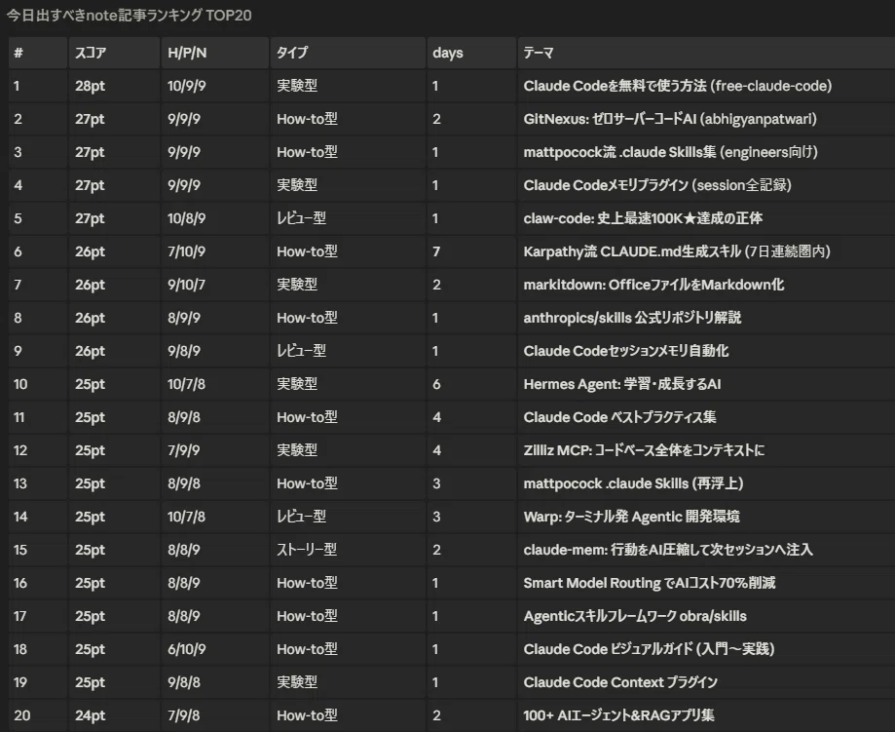The width and height of the screenshot is (895, 732).
Task: Select Claude Code ベストプラクティス集 cell
Action: tap(706, 418)
